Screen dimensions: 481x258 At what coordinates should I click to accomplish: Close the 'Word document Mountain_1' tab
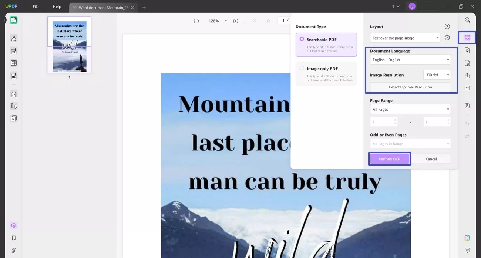click(132, 7)
